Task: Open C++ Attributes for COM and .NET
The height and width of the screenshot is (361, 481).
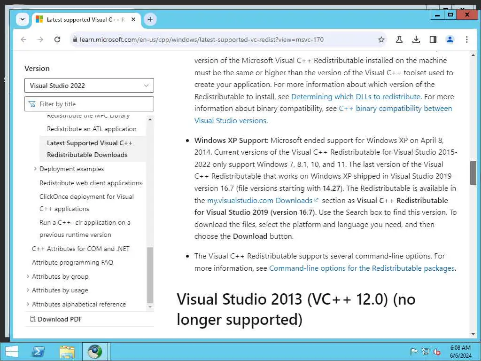Action: (x=81, y=249)
